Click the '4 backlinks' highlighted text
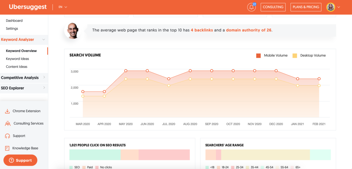This screenshot has height=169, width=352. pyautogui.click(x=202, y=30)
